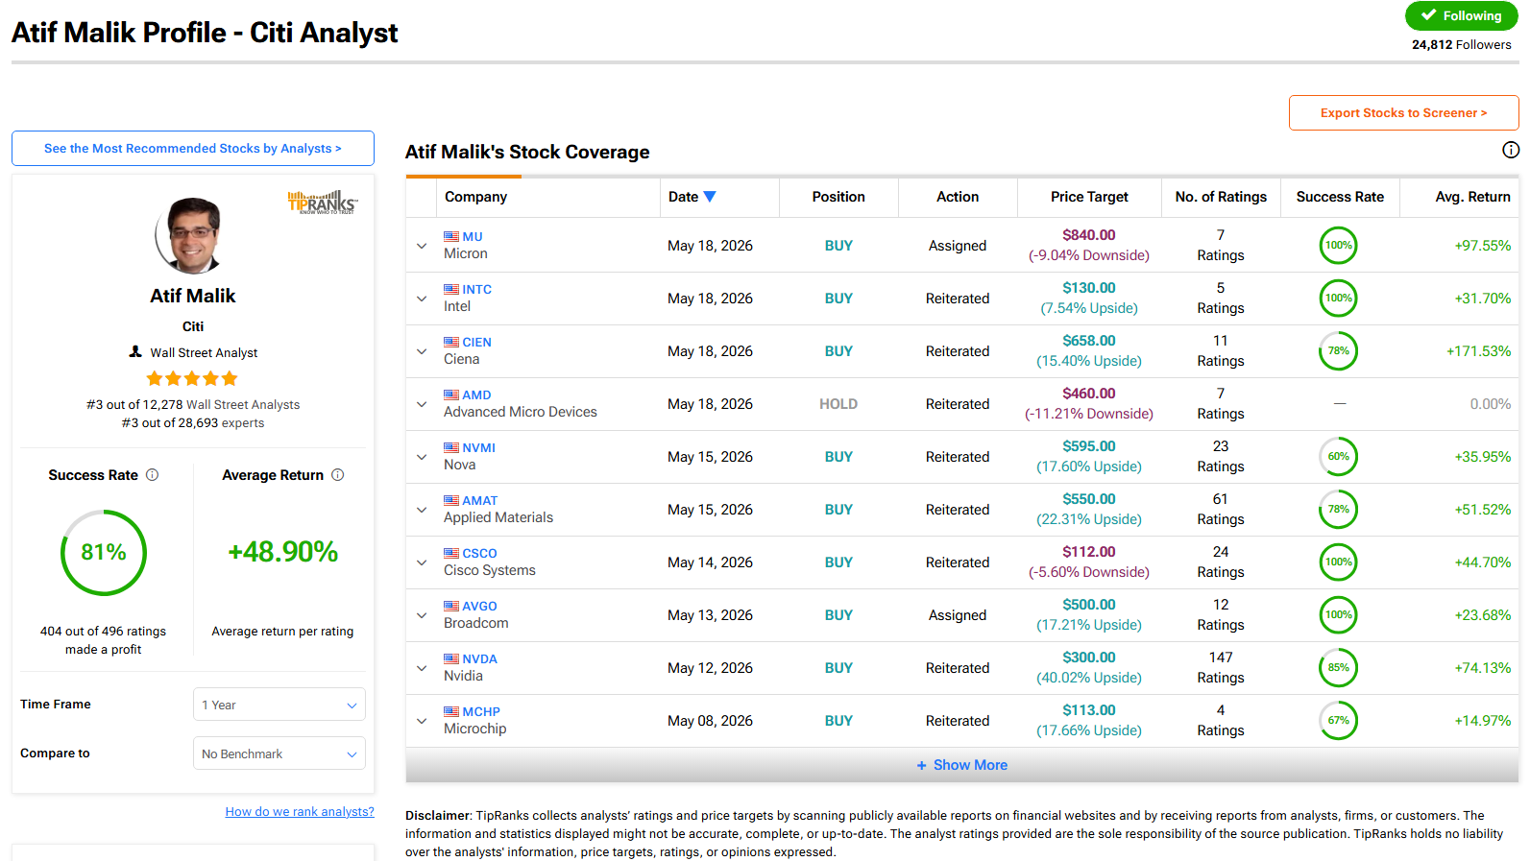The image size is (1530, 861).
Task: Open Most Recommended Stocks by Analysts
Action: click(x=193, y=148)
